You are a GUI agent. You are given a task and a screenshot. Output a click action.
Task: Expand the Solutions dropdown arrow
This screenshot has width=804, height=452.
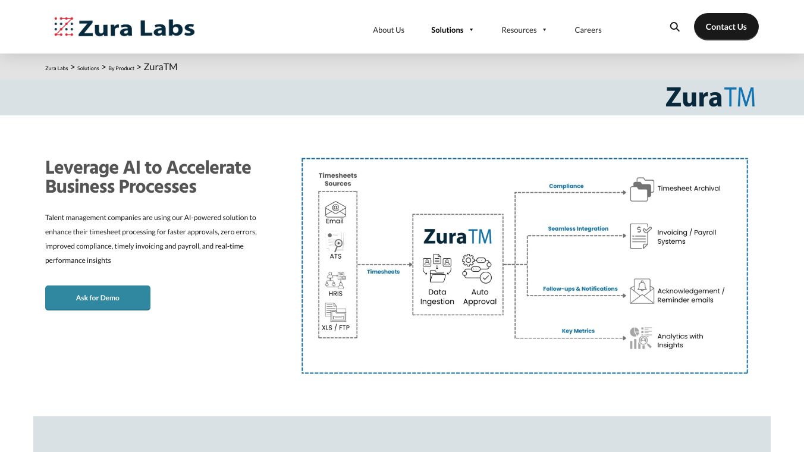pyautogui.click(x=472, y=30)
